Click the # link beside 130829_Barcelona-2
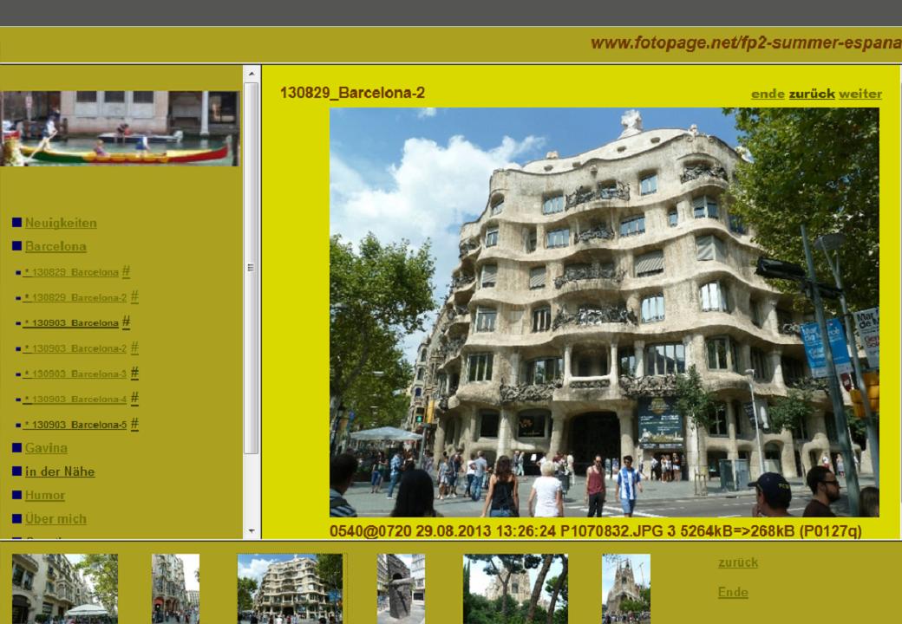This screenshot has height=624, width=902. point(134,296)
